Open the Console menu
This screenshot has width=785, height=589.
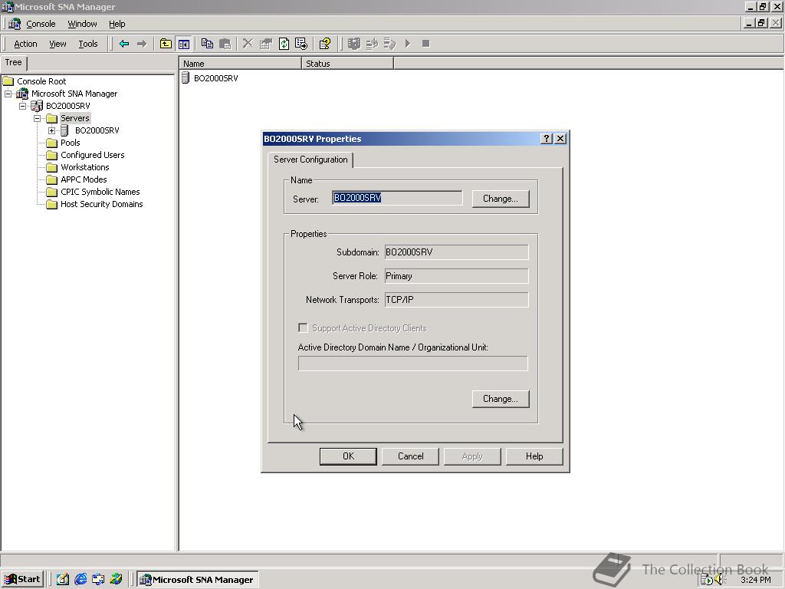pyautogui.click(x=41, y=24)
